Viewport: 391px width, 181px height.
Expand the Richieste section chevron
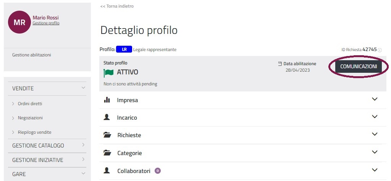[374, 134]
